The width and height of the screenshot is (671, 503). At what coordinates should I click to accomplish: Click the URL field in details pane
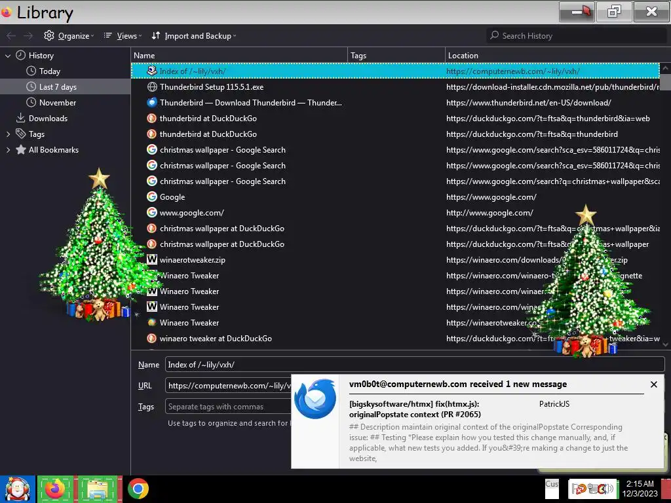tap(229, 386)
